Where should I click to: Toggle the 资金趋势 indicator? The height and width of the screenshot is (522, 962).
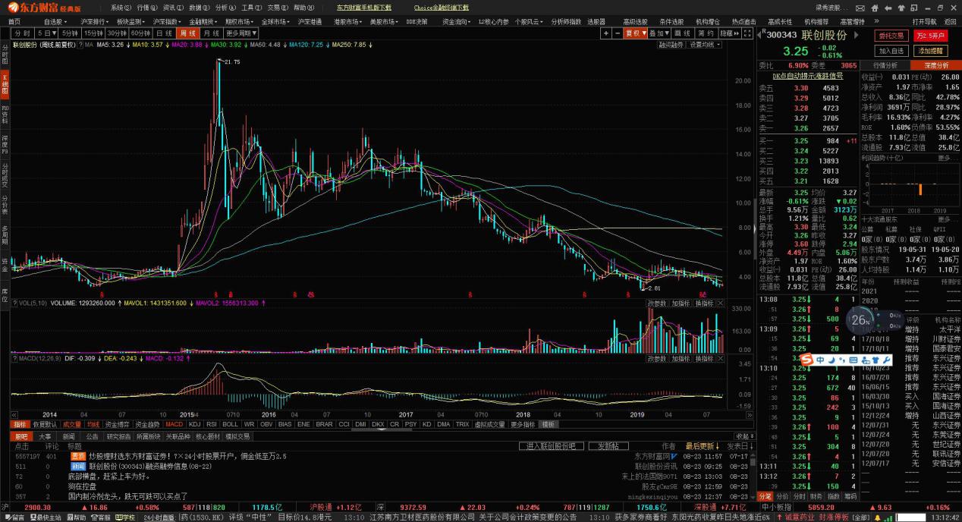(148, 425)
